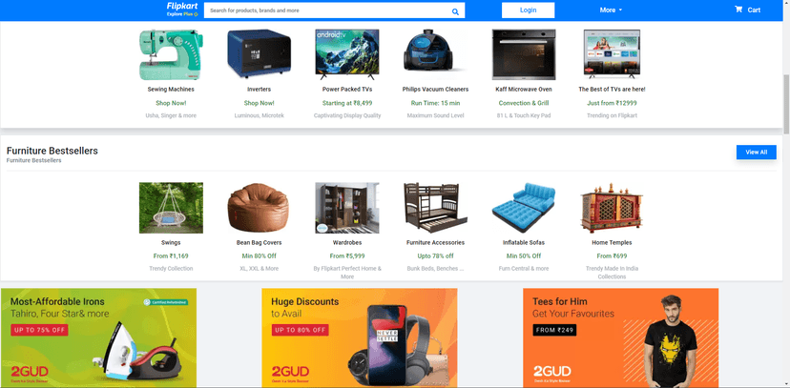Expand the More dropdown menu
Image resolution: width=790 pixels, height=388 pixels.
[x=611, y=10]
